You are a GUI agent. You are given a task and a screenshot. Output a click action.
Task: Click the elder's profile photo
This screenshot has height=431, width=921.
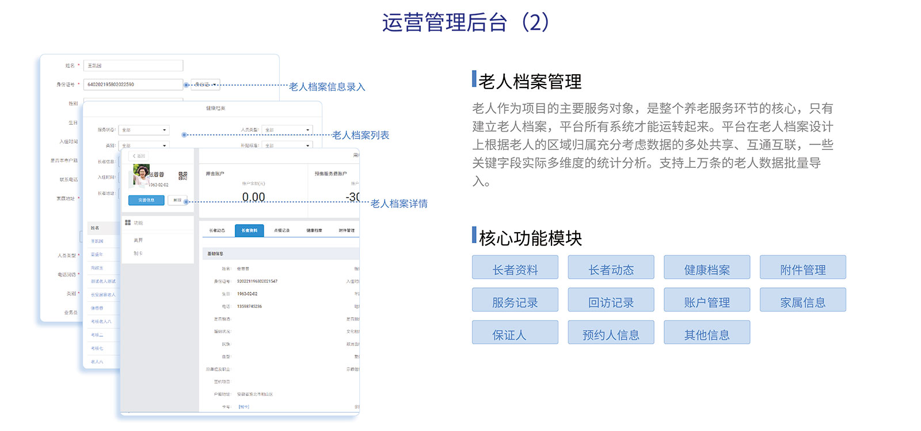coord(141,175)
